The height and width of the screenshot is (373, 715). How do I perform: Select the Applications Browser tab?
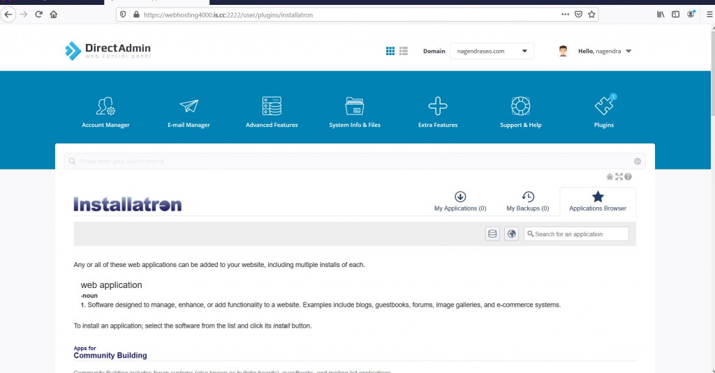(598, 201)
